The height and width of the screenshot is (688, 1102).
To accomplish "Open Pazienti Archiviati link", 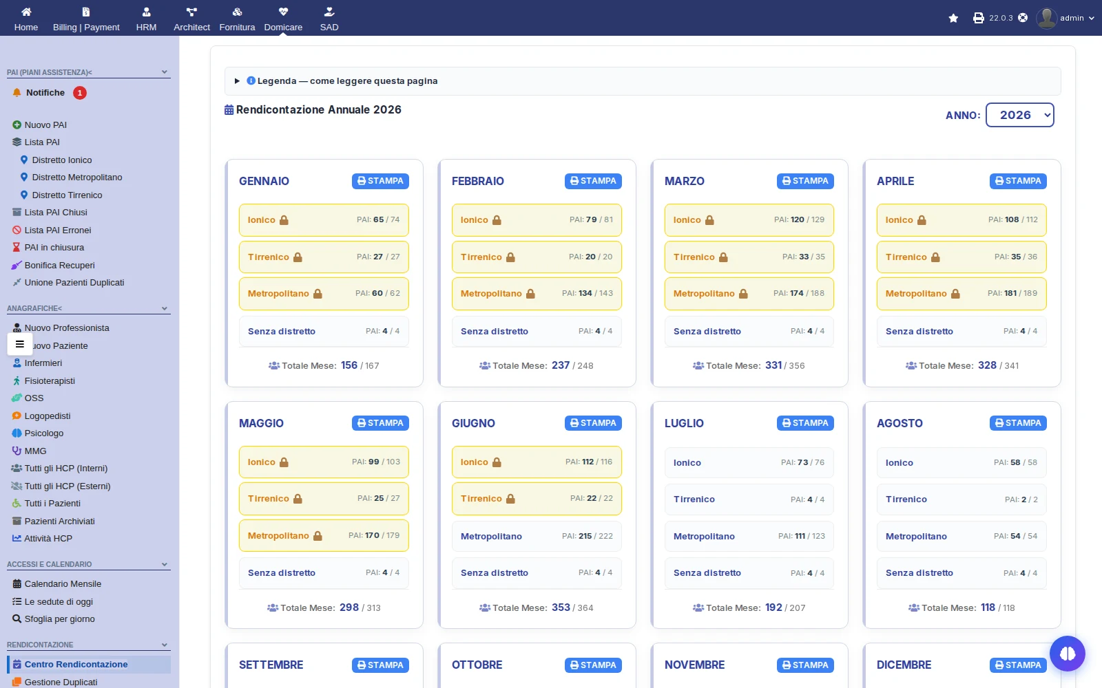I will (60, 522).
